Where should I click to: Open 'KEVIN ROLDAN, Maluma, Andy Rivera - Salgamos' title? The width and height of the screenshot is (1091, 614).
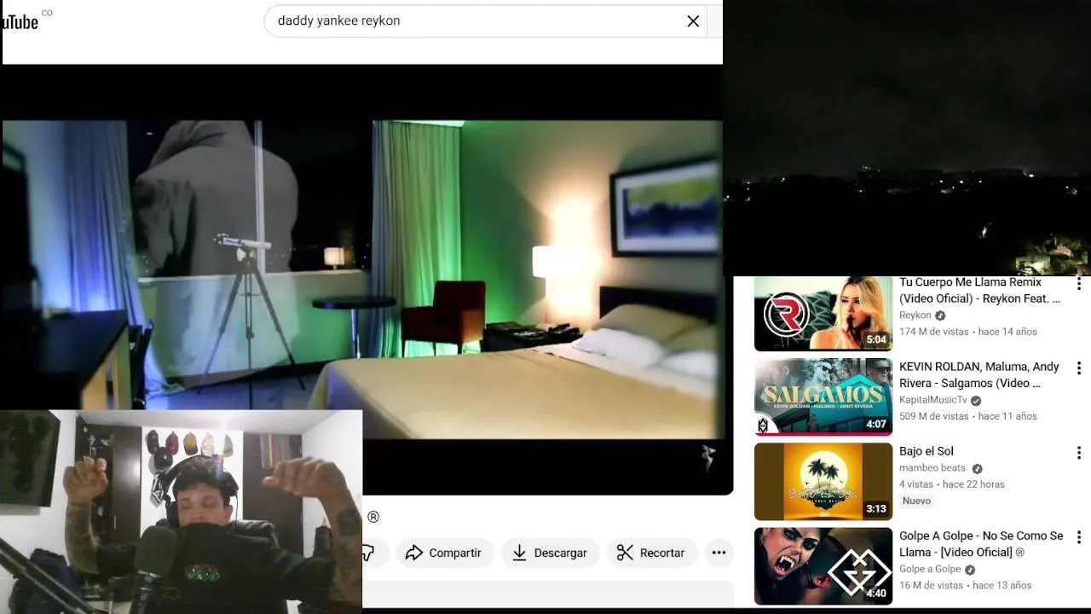click(x=979, y=374)
